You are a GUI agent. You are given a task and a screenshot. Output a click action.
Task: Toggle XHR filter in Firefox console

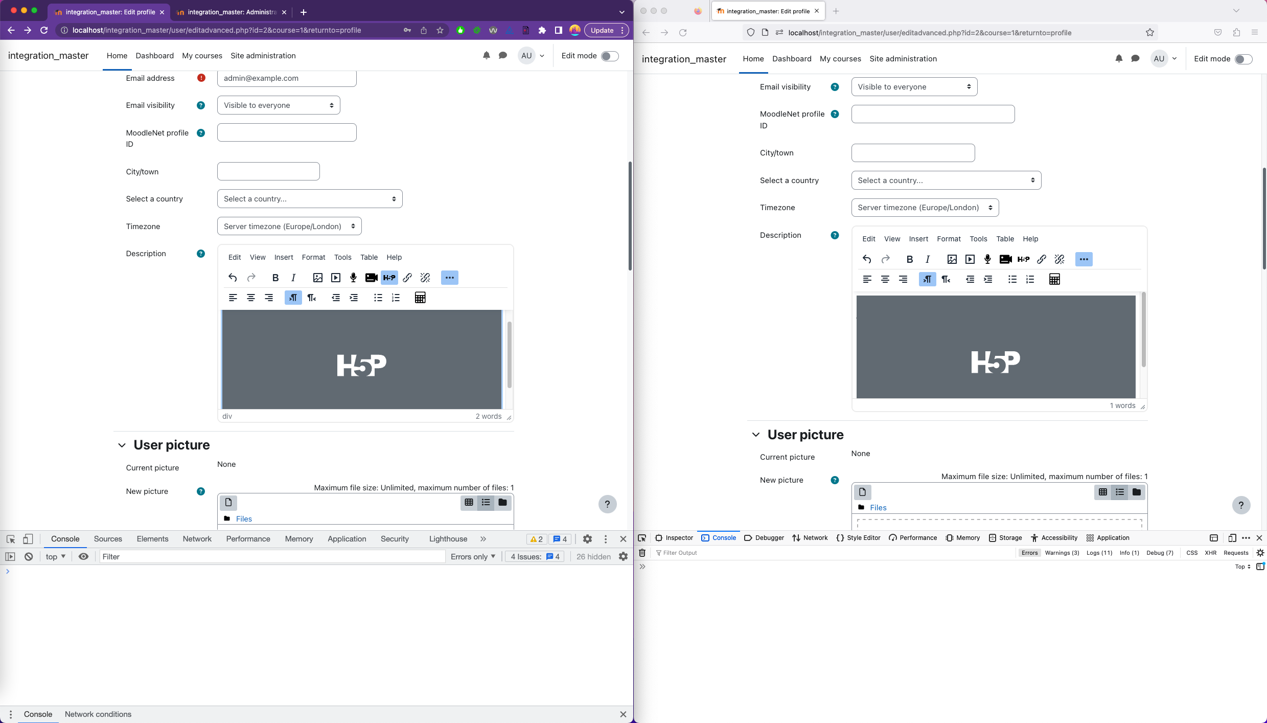(1210, 553)
